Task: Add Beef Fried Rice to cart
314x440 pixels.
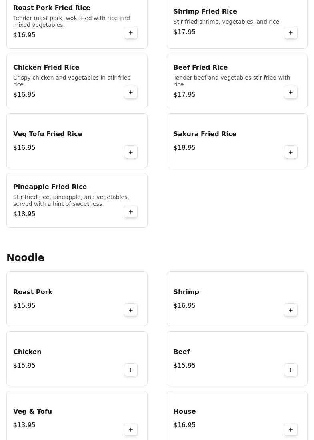Action: point(291,92)
